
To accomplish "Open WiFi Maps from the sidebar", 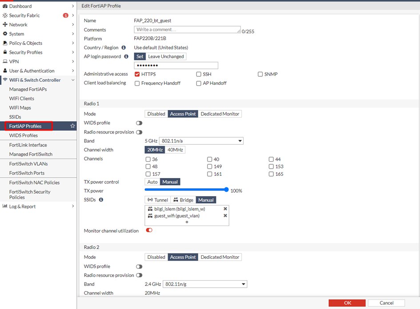I will [x=21, y=107].
